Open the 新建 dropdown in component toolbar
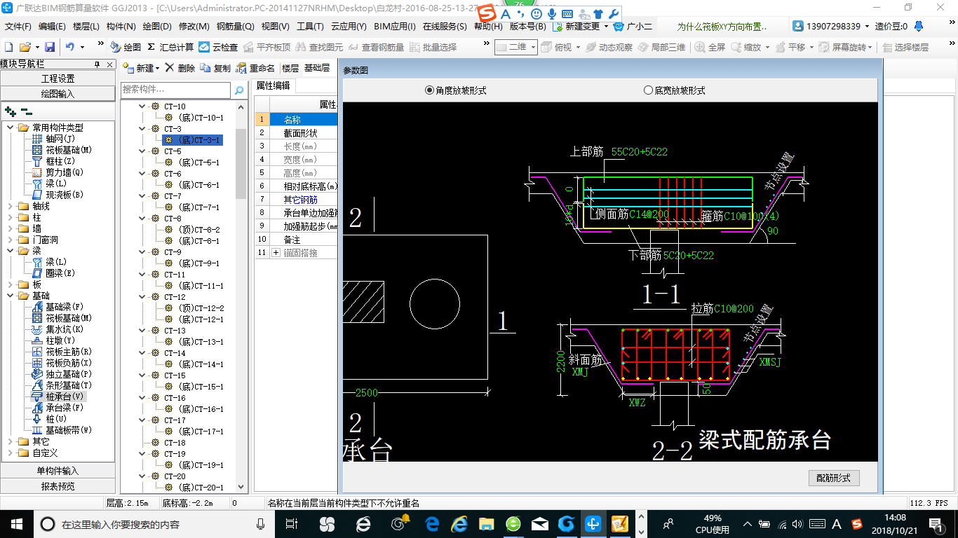This screenshot has width=958, height=538. coord(157,68)
